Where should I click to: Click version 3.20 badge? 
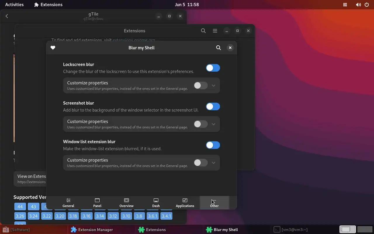[x=60, y=216]
